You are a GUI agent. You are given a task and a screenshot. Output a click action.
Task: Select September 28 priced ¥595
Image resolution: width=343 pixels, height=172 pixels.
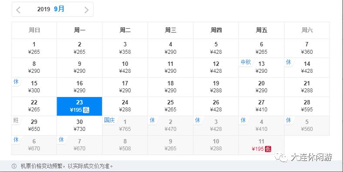307,106
